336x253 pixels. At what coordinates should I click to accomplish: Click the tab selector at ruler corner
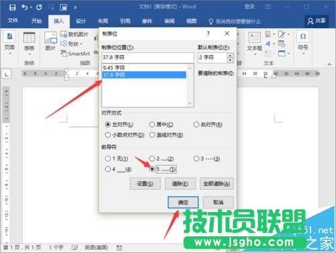pos(7,74)
